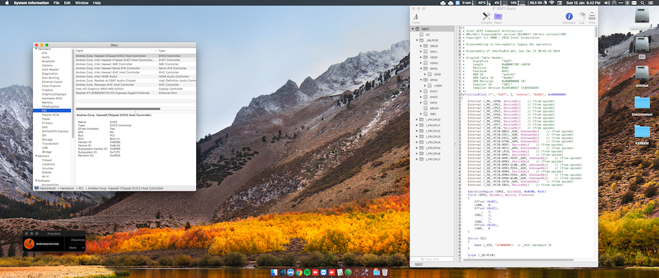Open the Apple menu

[x=7, y=3]
